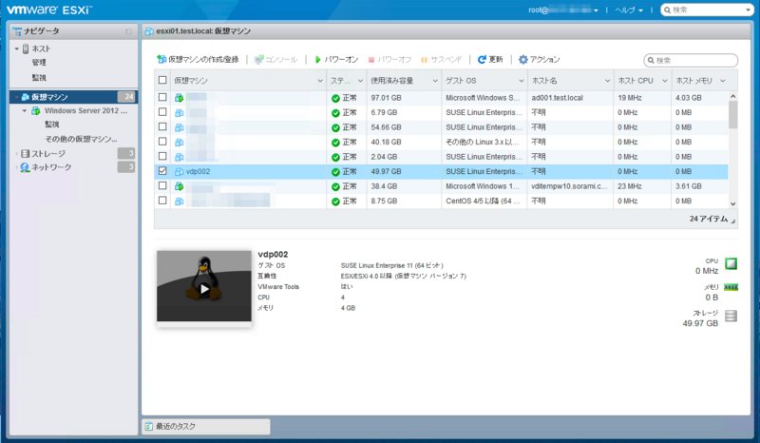The height and width of the screenshot is (443, 760).
Task: Click the パワーオン button label
Action: (341, 59)
